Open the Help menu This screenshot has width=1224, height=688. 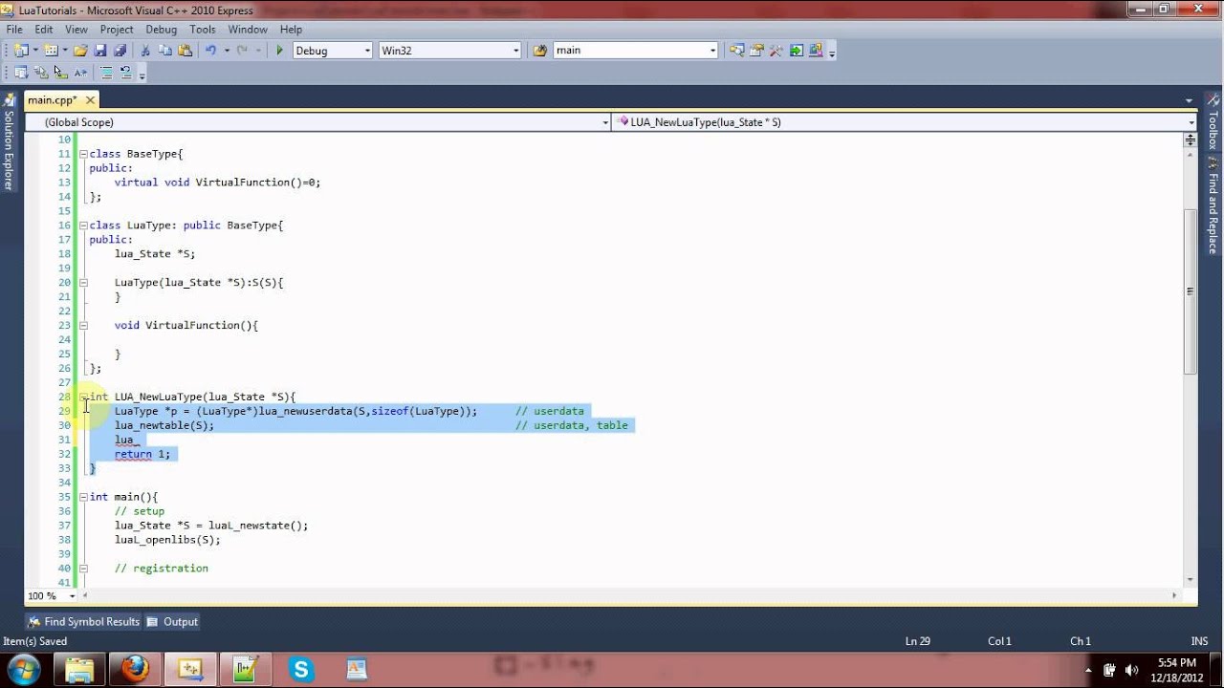pos(291,30)
